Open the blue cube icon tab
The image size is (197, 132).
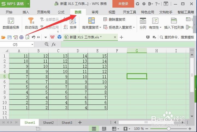click(59, 37)
